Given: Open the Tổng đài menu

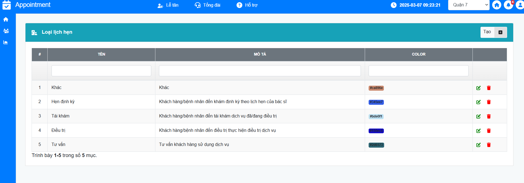Looking at the screenshot, I should 208,5.
